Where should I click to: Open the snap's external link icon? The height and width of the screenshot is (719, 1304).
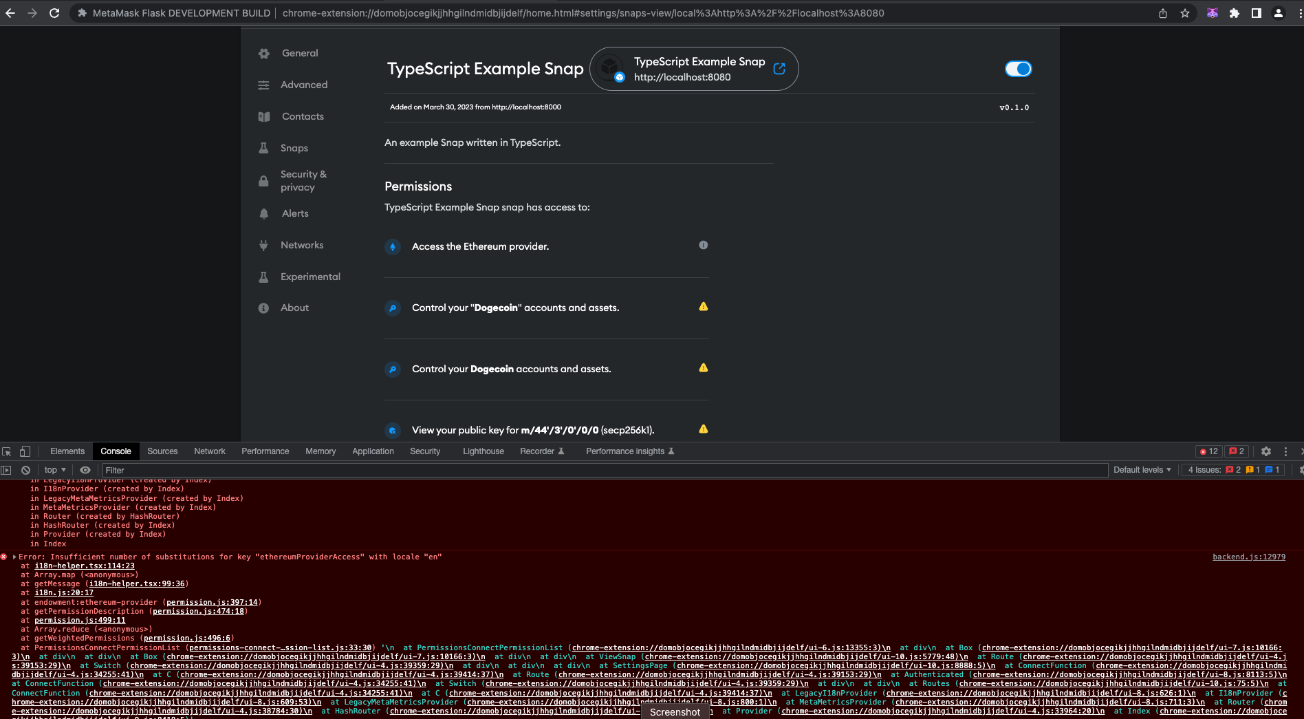click(x=779, y=69)
